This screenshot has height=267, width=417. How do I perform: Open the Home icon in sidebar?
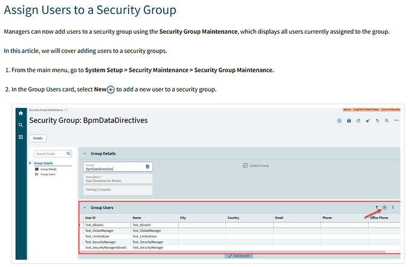coord(21,113)
